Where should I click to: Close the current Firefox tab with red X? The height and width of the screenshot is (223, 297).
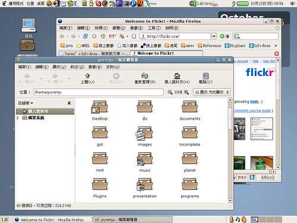pos(277,54)
